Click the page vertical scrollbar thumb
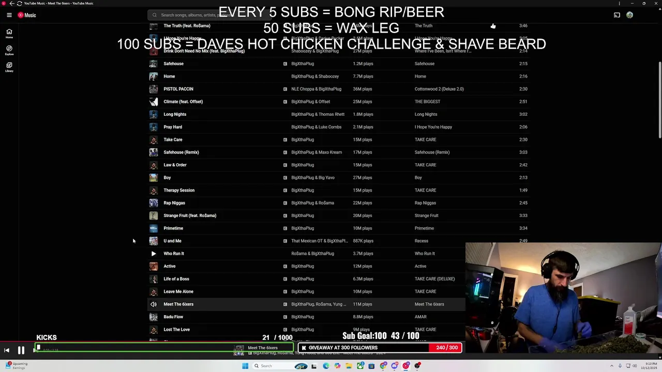The width and height of the screenshot is (662, 372). [x=660, y=100]
